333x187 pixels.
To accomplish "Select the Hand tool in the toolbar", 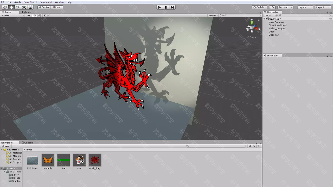I will pos(5,7).
